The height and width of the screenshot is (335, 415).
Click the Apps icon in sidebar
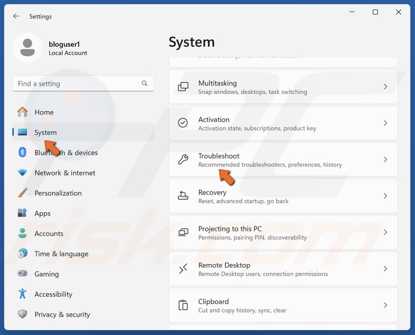23,213
